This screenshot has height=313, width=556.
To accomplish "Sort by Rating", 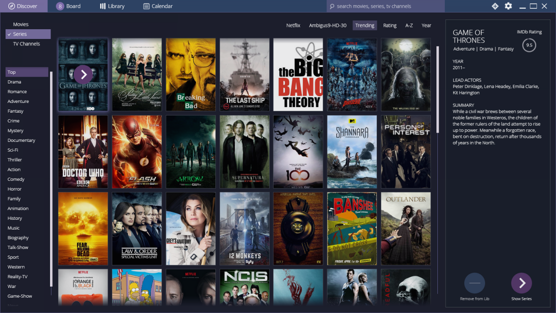I will 390,26.
